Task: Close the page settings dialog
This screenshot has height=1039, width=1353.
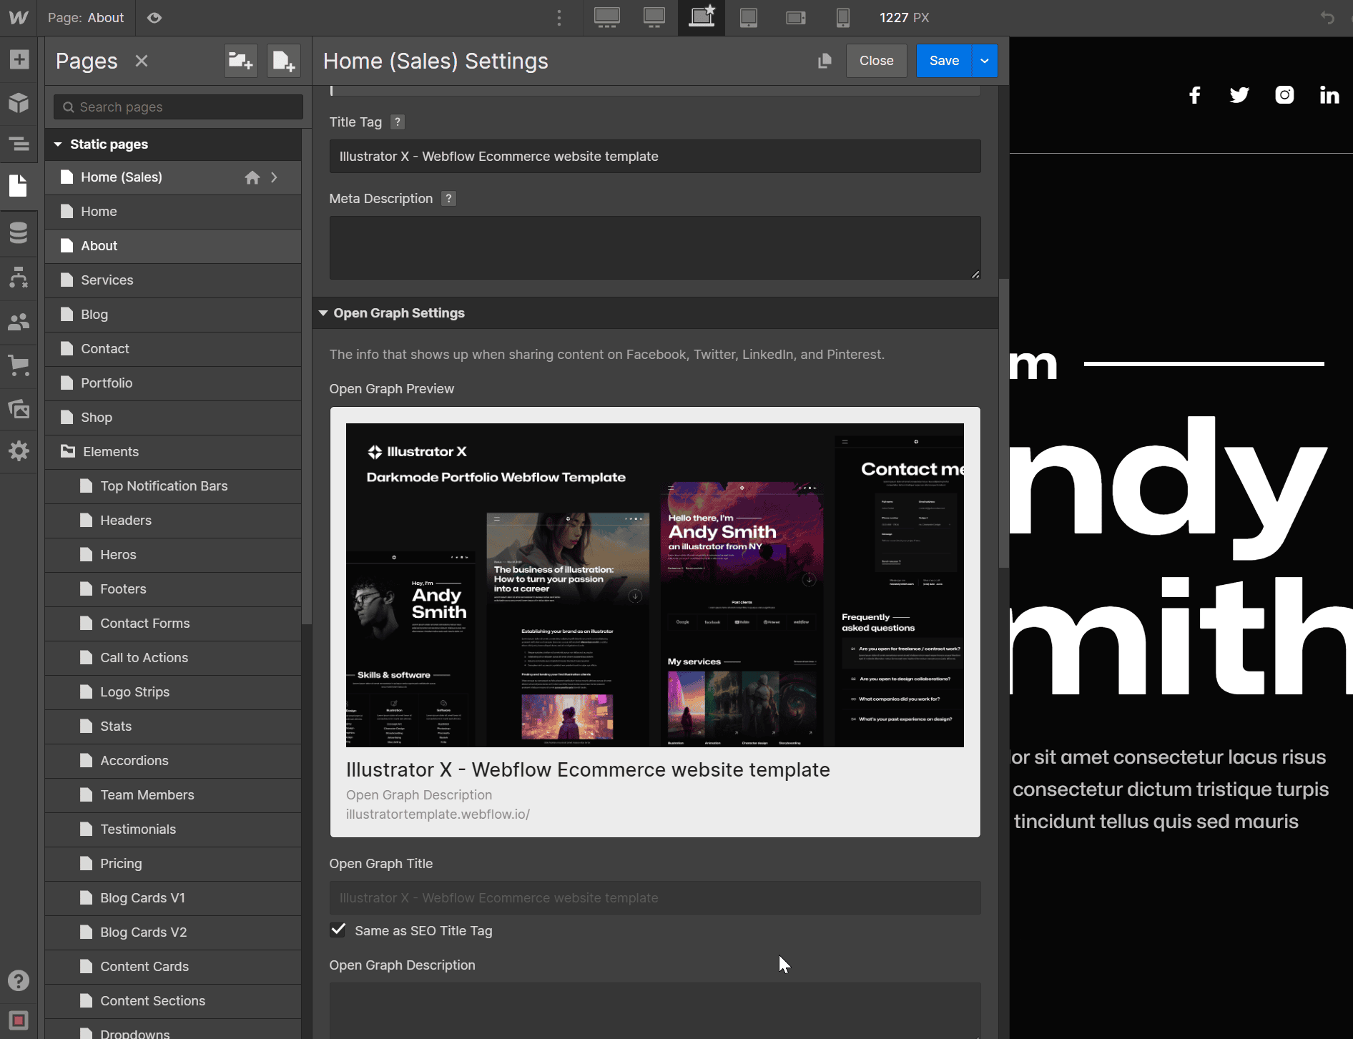Action: [876, 61]
